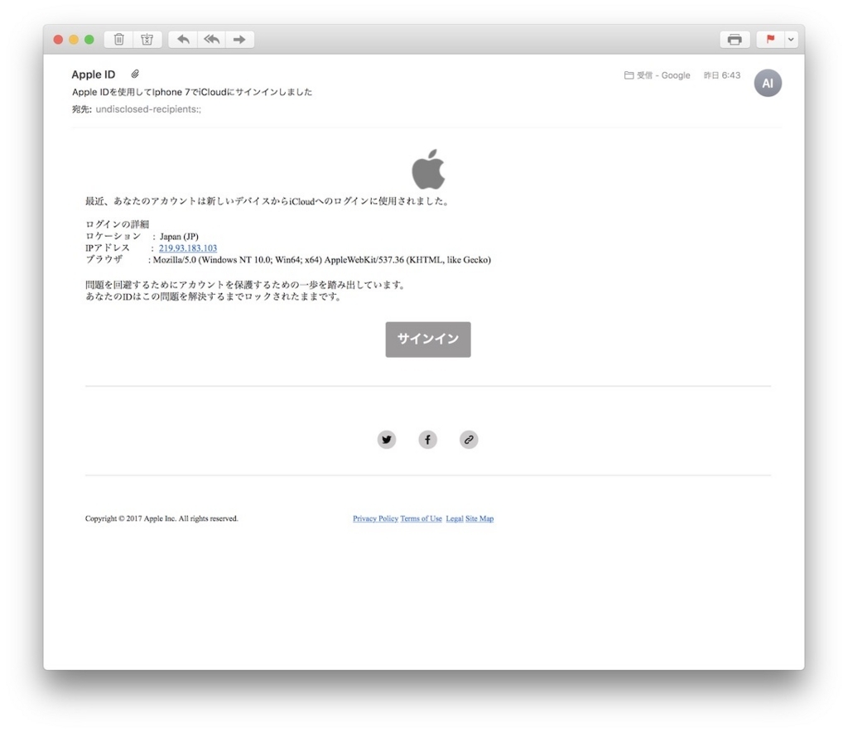The width and height of the screenshot is (848, 732).
Task: Move message to junk mail
Action: (x=147, y=40)
